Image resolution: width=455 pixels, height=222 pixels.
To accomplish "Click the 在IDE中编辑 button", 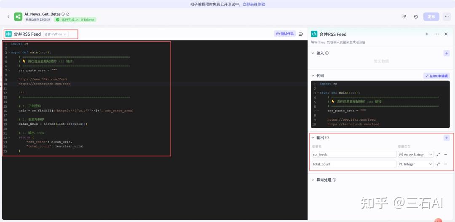I will [436, 76].
